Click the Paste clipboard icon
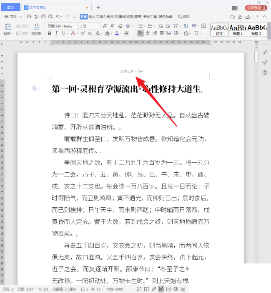The width and height of the screenshot is (271, 293). coord(8,27)
